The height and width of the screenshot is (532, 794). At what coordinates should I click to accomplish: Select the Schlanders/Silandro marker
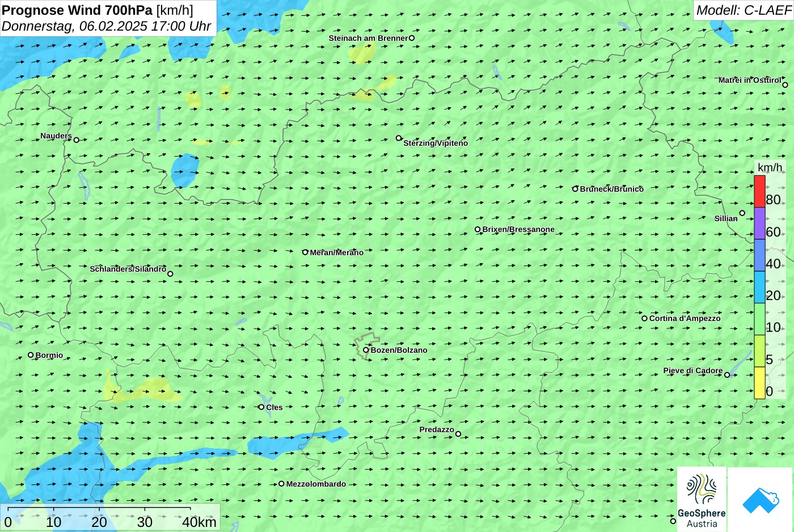tap(170, 274)
